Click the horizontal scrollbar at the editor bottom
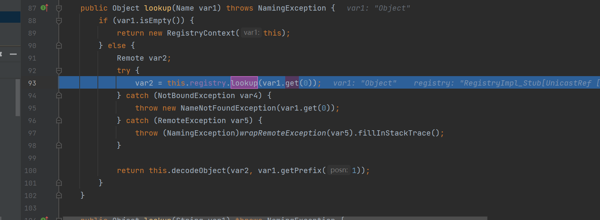600x220 pixels. point(275,218)
